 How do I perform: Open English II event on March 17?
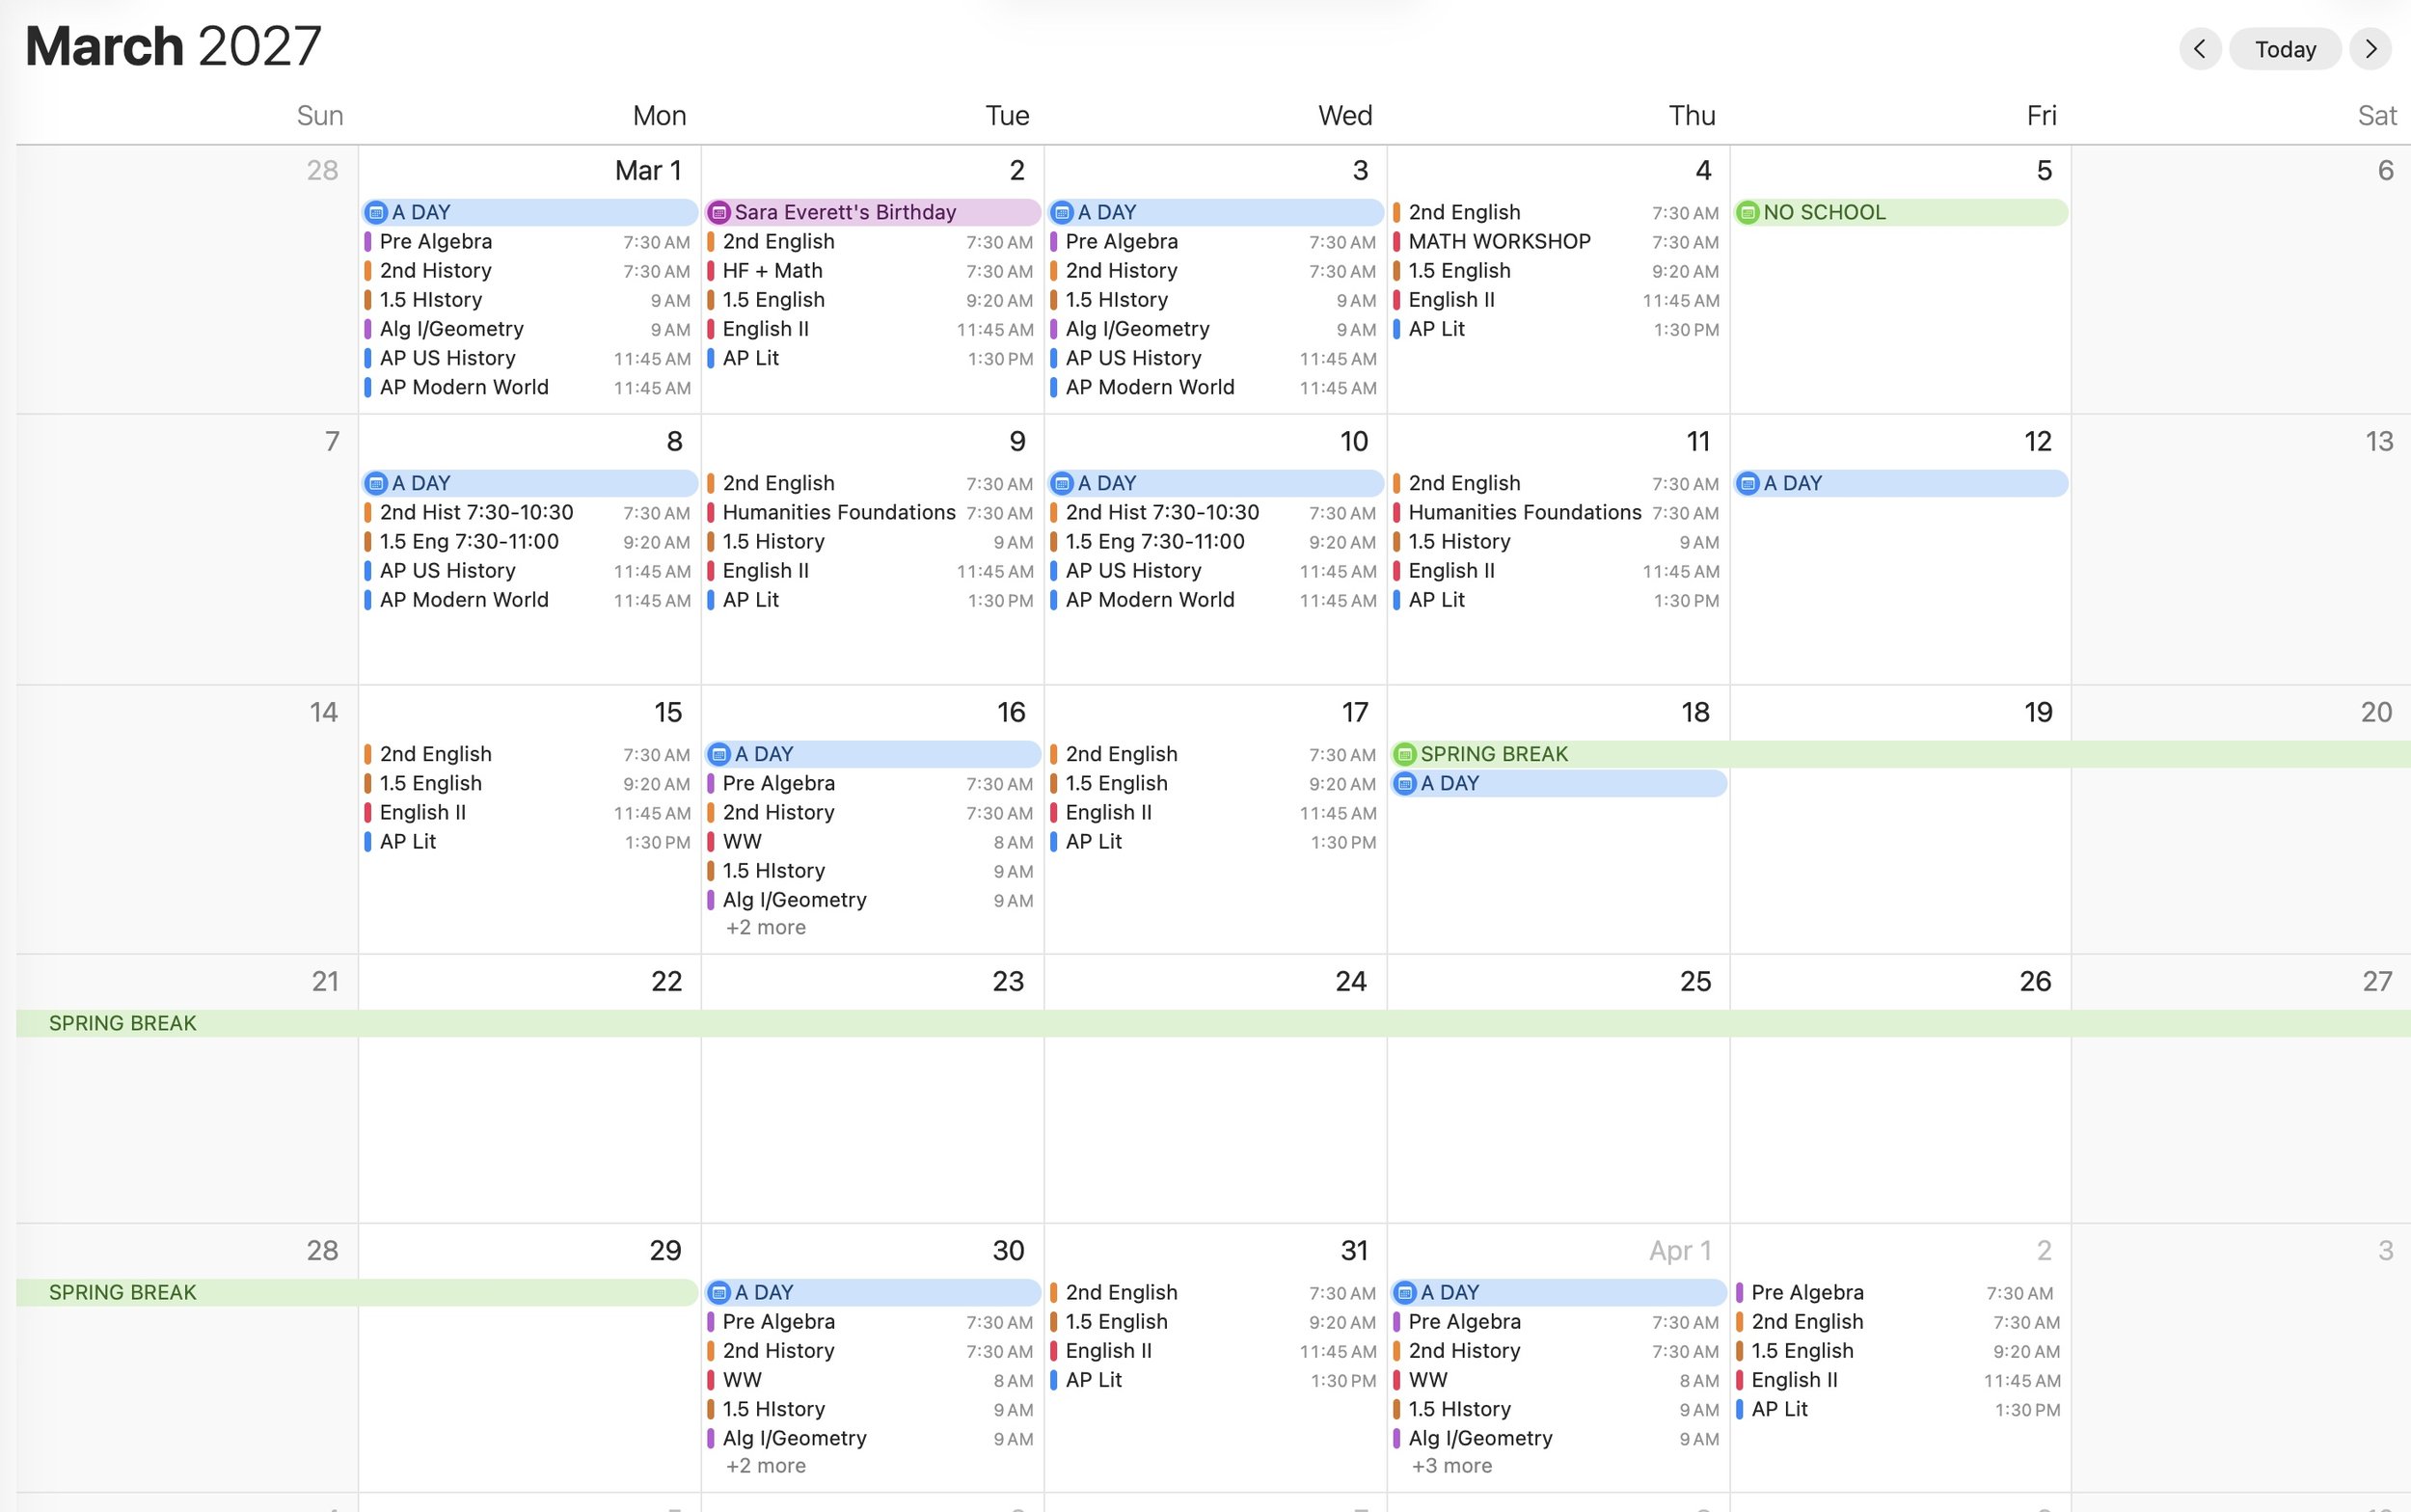click(1214, 812)
